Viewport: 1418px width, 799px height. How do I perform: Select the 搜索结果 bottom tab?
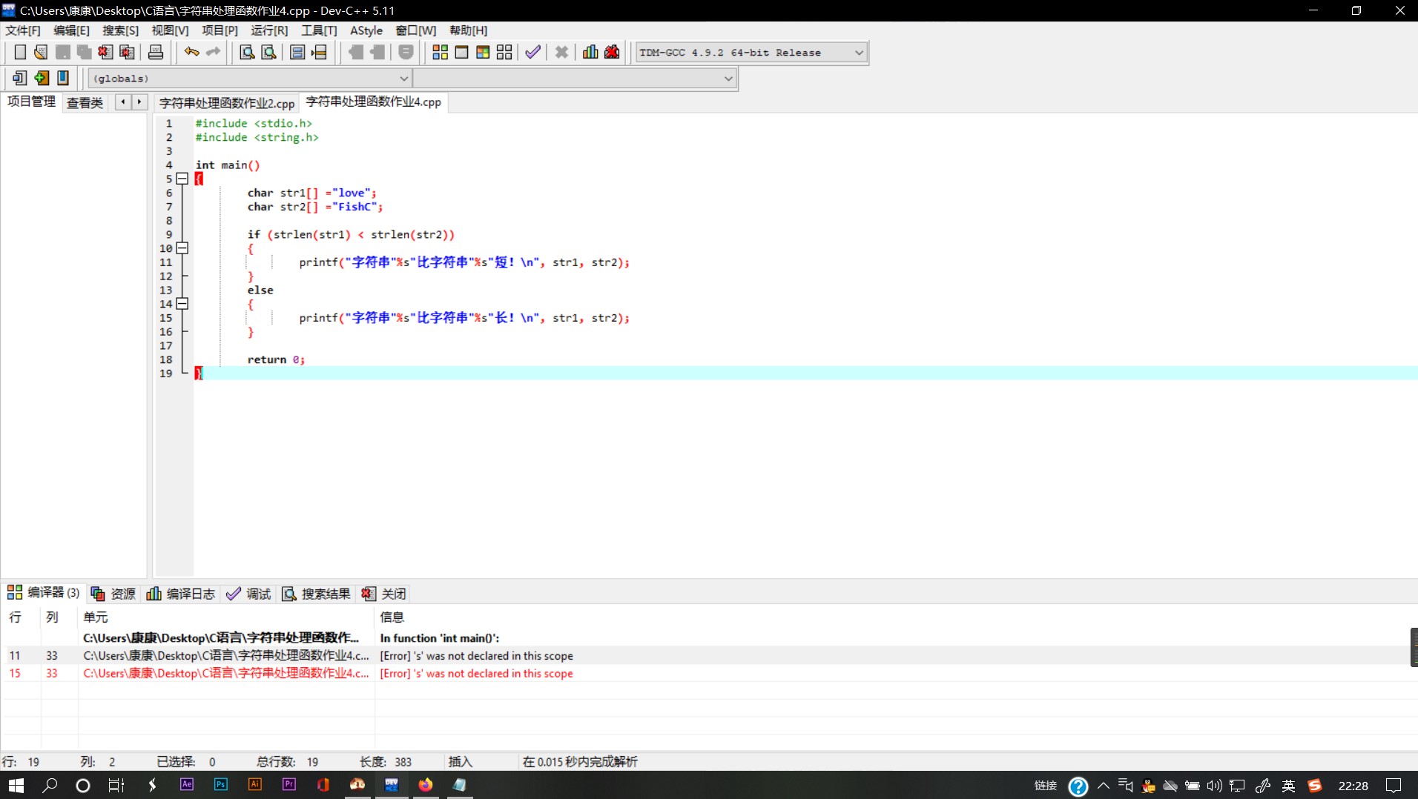point(316,594)
